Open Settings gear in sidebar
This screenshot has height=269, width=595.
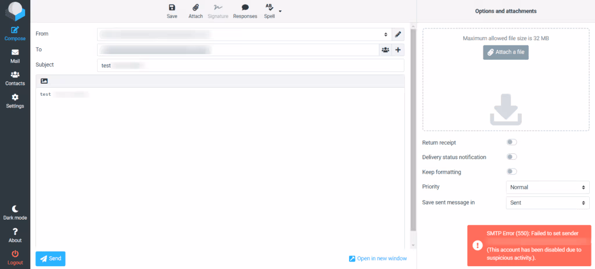[15, 101]
